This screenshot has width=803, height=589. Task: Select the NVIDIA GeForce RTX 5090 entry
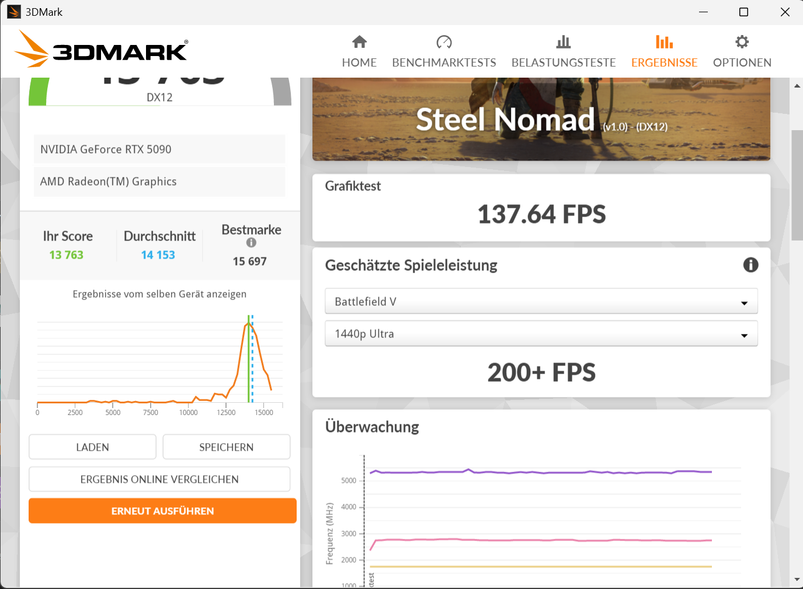pos(159,149)
